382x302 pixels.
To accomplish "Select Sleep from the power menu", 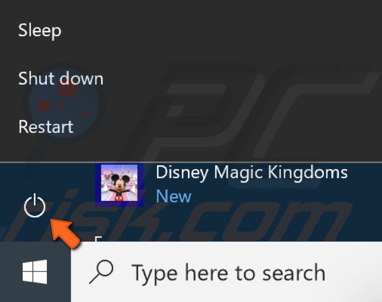I will point(40,30).
